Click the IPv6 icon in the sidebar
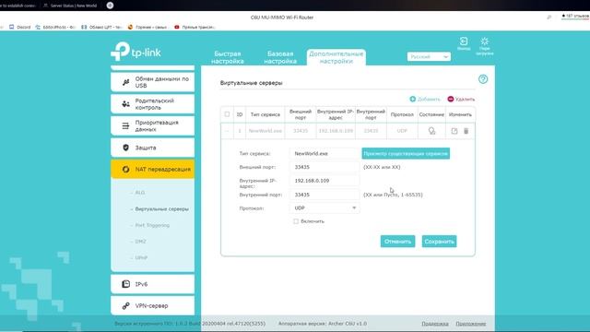 [125, 284]
